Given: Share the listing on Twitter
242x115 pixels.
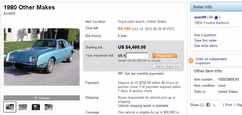Looking at the screenshot, I should coord(214,105).
